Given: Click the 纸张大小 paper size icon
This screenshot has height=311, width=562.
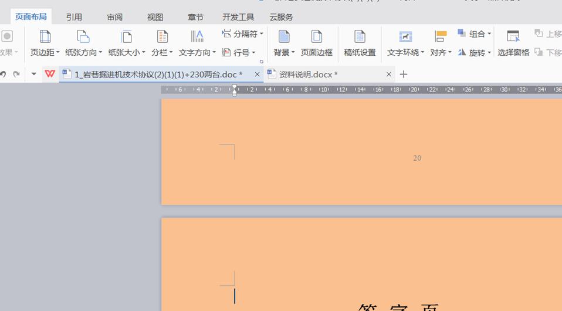Looking at the screenshot, I should click(x=126, y=36).
